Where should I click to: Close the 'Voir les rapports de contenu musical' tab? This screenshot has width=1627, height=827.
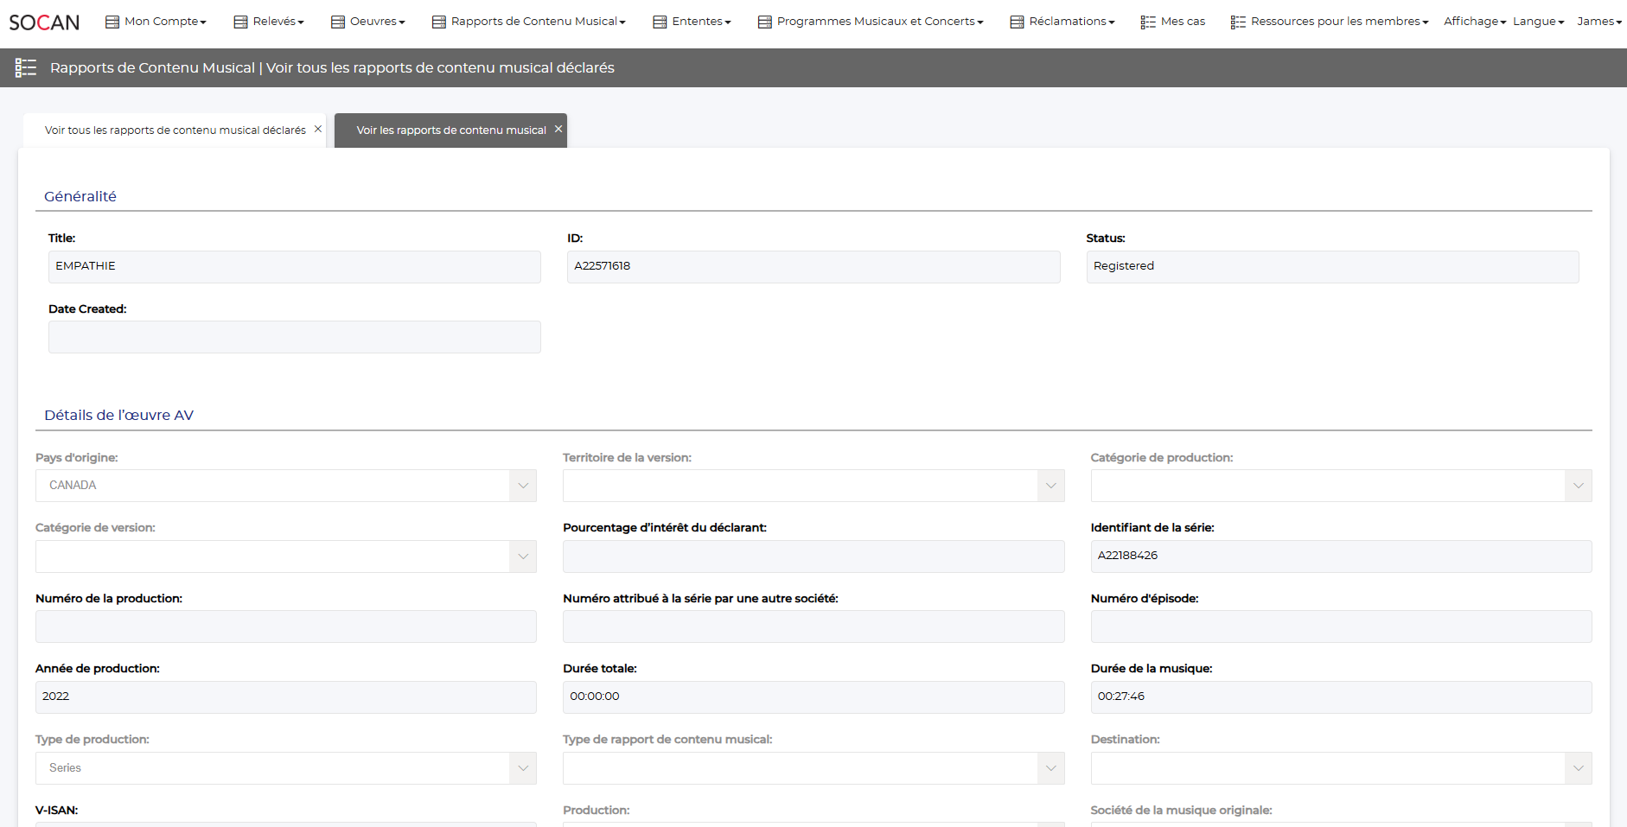click(x=558, y=129)
